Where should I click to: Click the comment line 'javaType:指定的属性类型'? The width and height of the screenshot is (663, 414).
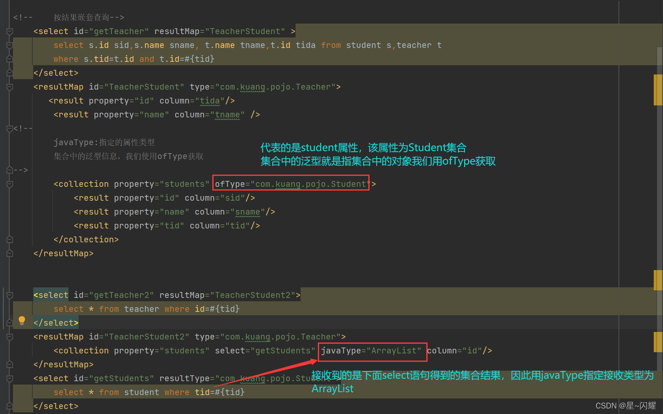104,143
